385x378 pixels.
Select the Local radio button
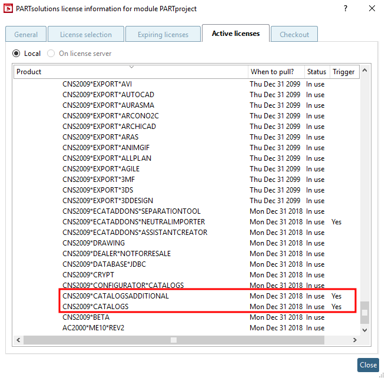click(16, 54)
